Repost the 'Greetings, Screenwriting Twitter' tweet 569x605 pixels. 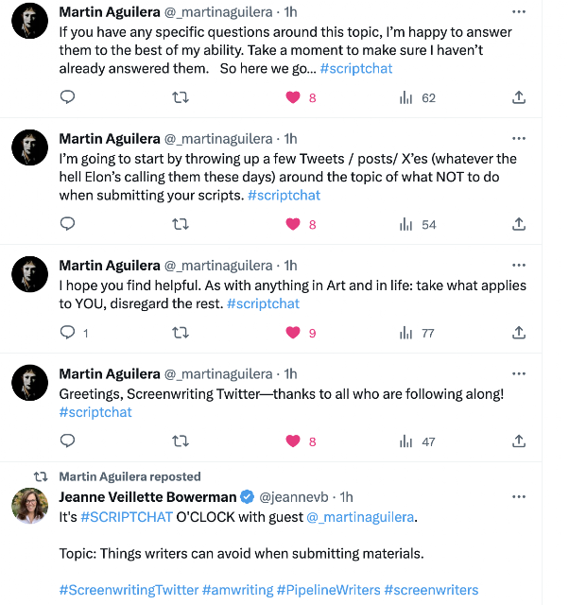tap(181, 441)
